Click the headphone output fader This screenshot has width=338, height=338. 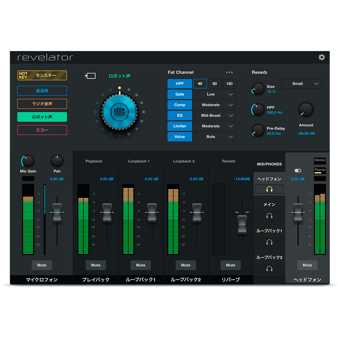(x=298, y=213)
